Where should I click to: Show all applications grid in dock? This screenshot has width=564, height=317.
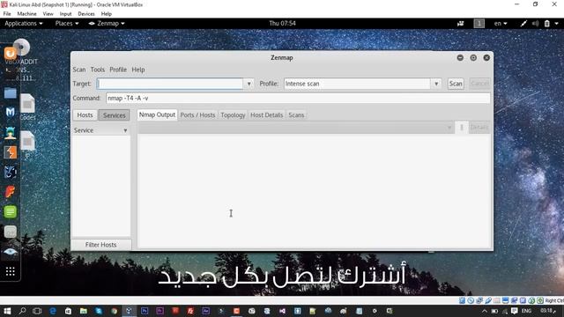pos(10,271)
